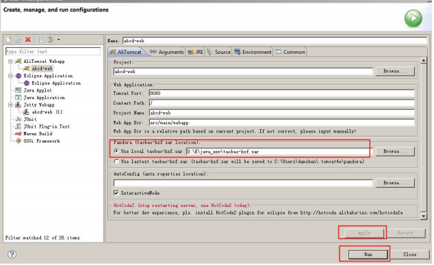Select the AliTomcat Webapp node icon
This screenshot has width=434, height=265.
[x=18, y=61]
